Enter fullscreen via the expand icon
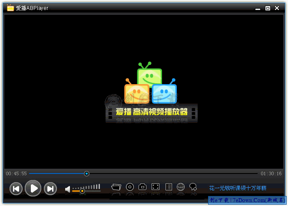288x206 pixels. 156,187
